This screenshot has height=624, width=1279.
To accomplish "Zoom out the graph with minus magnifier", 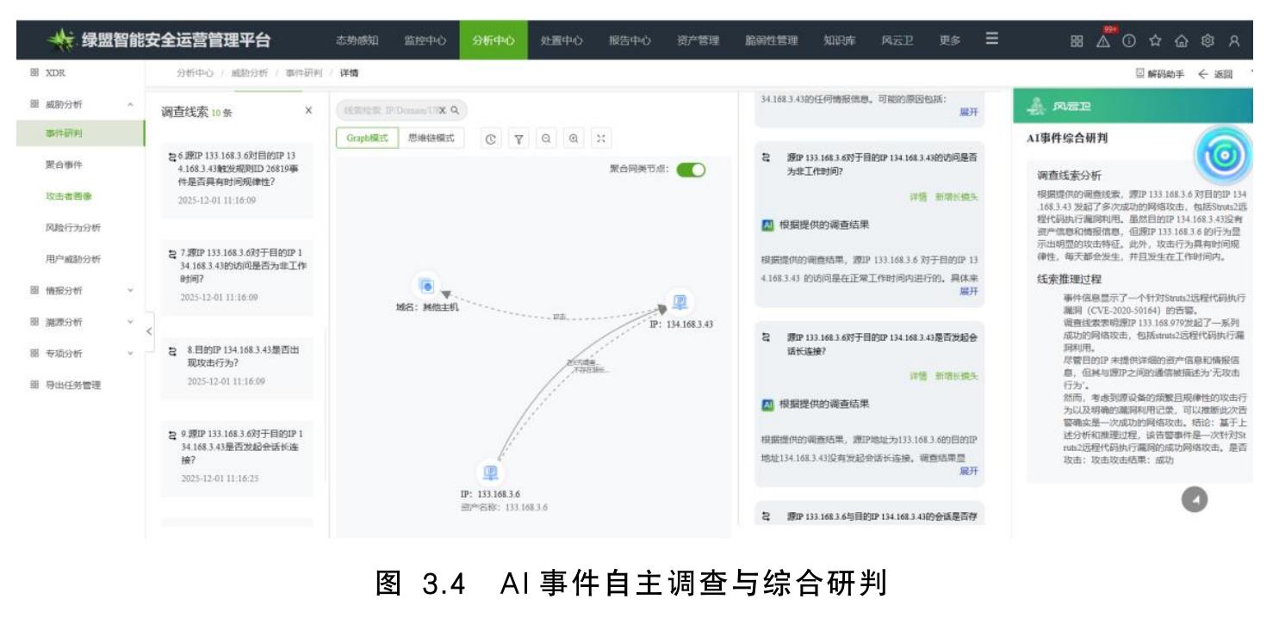I will pos(545,139).
